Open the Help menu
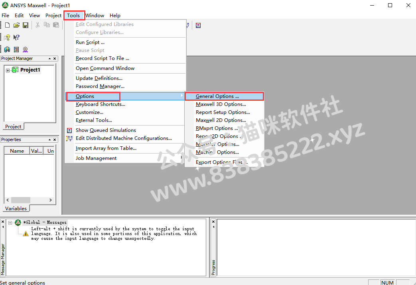Screen dimensions: 416x285 coord(115,16)
